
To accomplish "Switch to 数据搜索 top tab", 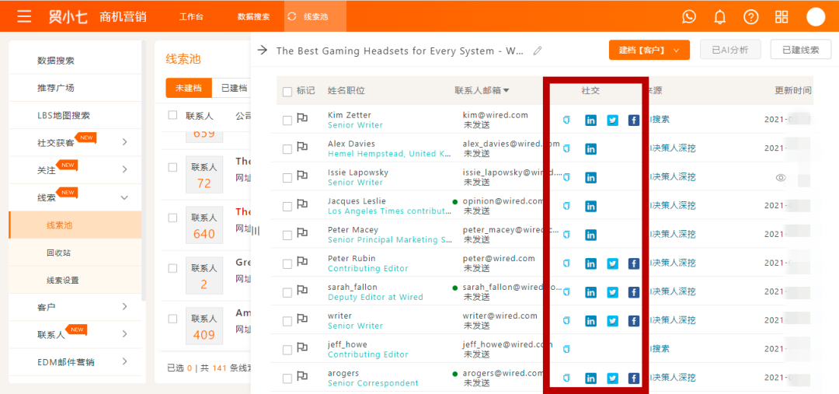I will (x=253, y=16).
